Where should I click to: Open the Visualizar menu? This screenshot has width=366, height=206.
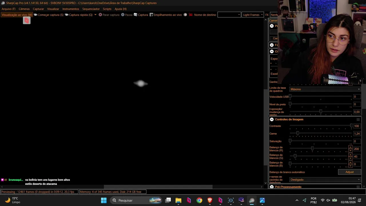pyautogui.click(x=53, y=9)
